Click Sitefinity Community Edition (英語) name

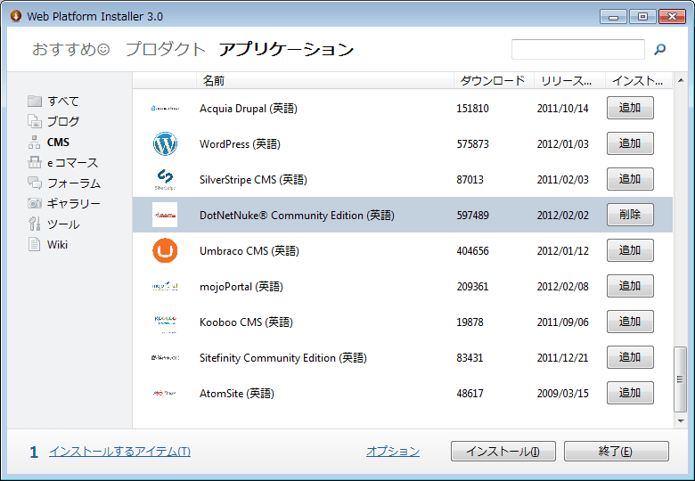(x=282, y=358)
